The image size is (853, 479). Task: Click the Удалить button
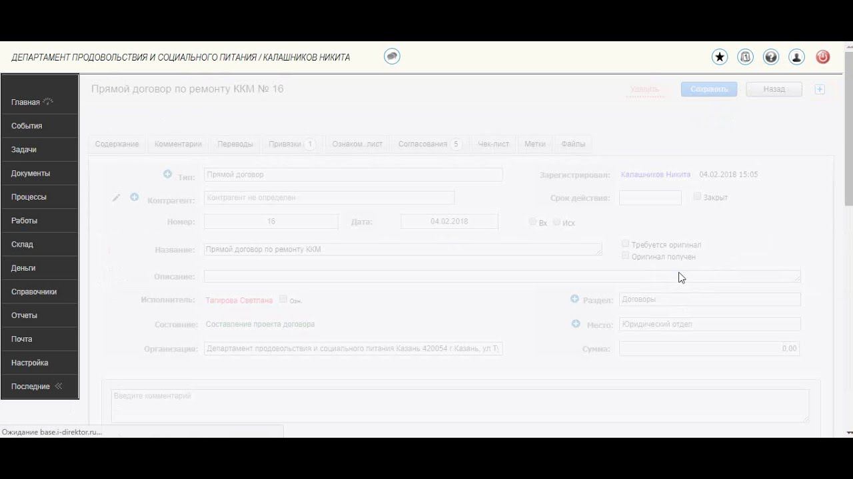(x=644, y=89)
